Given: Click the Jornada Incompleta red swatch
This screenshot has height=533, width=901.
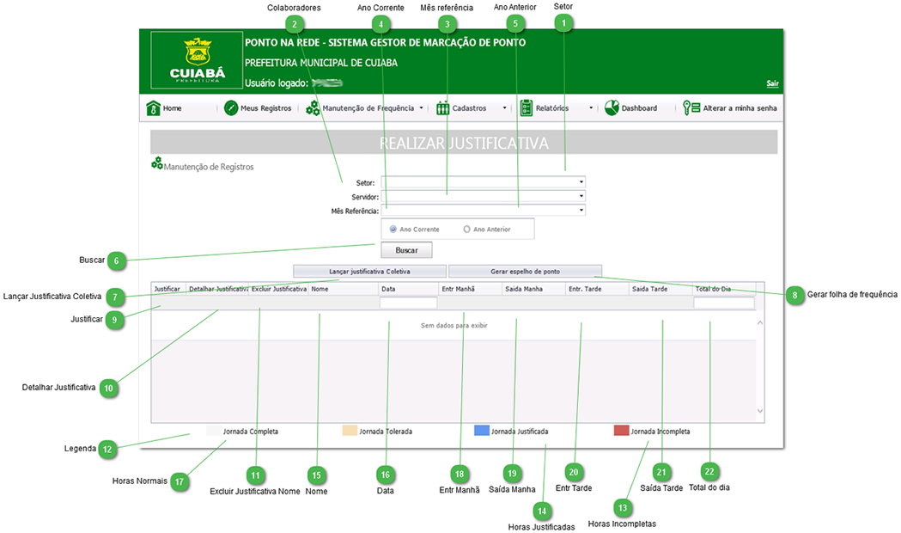Looking at the screenshot, I should coord(621,431).
